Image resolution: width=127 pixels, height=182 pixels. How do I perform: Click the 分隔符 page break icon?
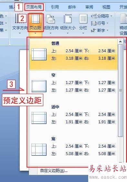(94, 16)
